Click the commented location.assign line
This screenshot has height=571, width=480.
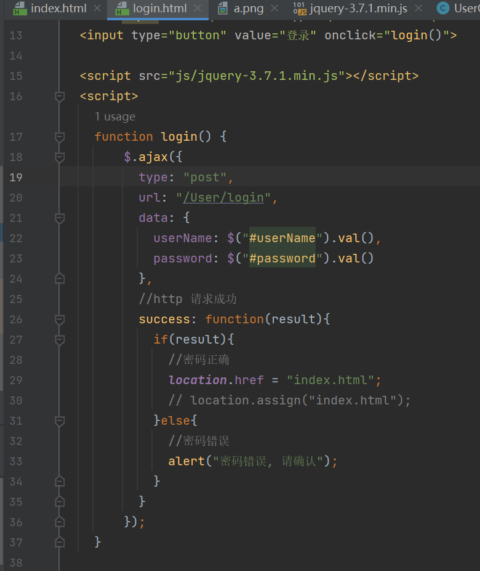[x=289, y=401]
